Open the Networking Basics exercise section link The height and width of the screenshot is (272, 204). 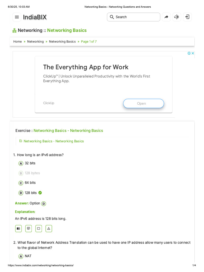54,141
